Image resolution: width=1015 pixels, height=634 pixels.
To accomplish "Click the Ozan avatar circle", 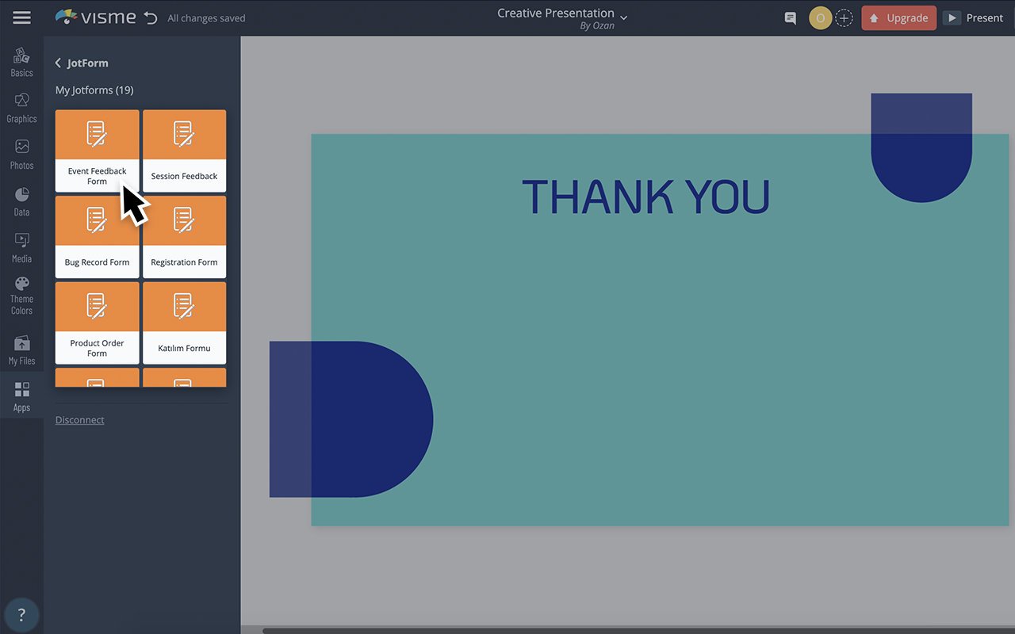I will point(820,17).
